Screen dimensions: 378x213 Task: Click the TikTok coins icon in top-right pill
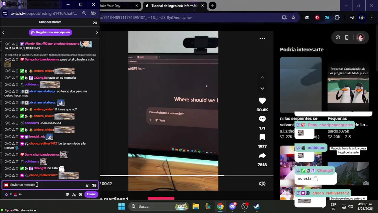338,38
